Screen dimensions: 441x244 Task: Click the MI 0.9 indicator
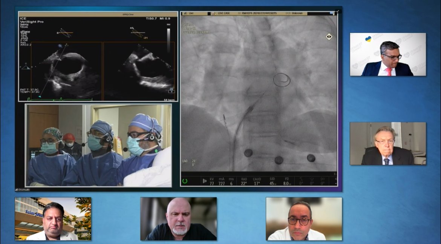click(x=165, y=18)
